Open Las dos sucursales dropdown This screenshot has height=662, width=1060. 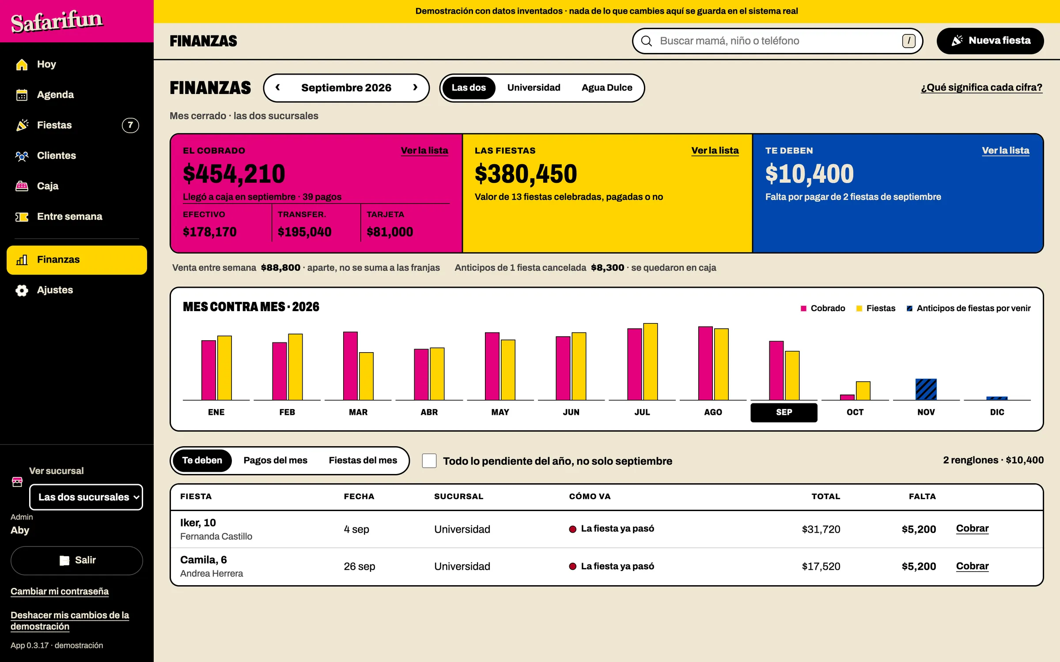click(x=86, y=497)
